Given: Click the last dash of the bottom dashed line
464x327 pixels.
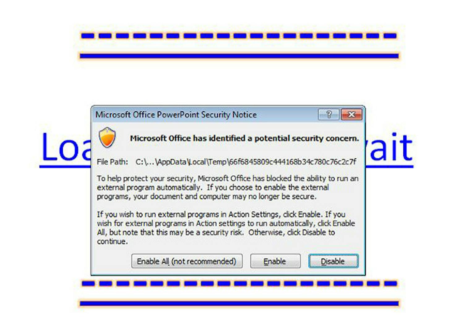Looking at the screenshot, I should pos(391,283).
